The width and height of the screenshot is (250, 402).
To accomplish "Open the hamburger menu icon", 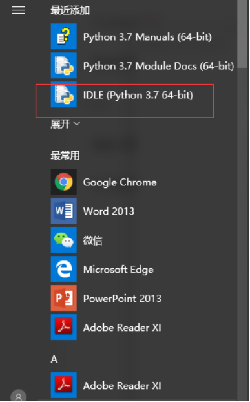I will coord(19,10).
